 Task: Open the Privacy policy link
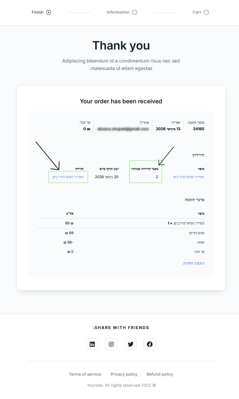click(124, 374)
